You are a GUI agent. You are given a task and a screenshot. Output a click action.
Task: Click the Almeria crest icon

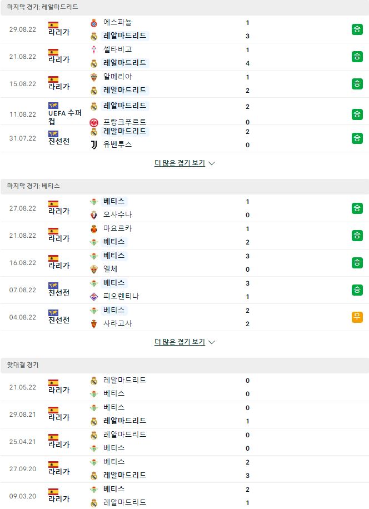[x=94, y=77]
